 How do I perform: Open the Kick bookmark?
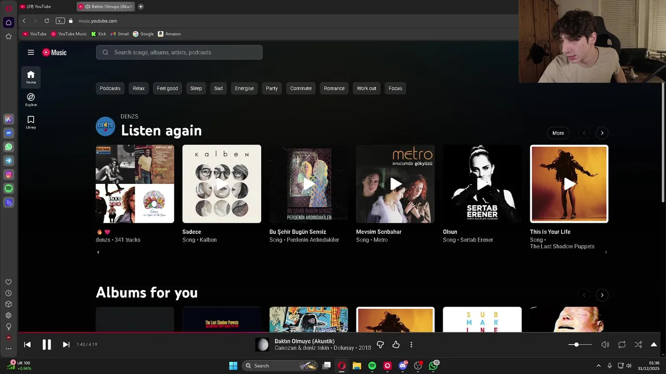[98, 34]
